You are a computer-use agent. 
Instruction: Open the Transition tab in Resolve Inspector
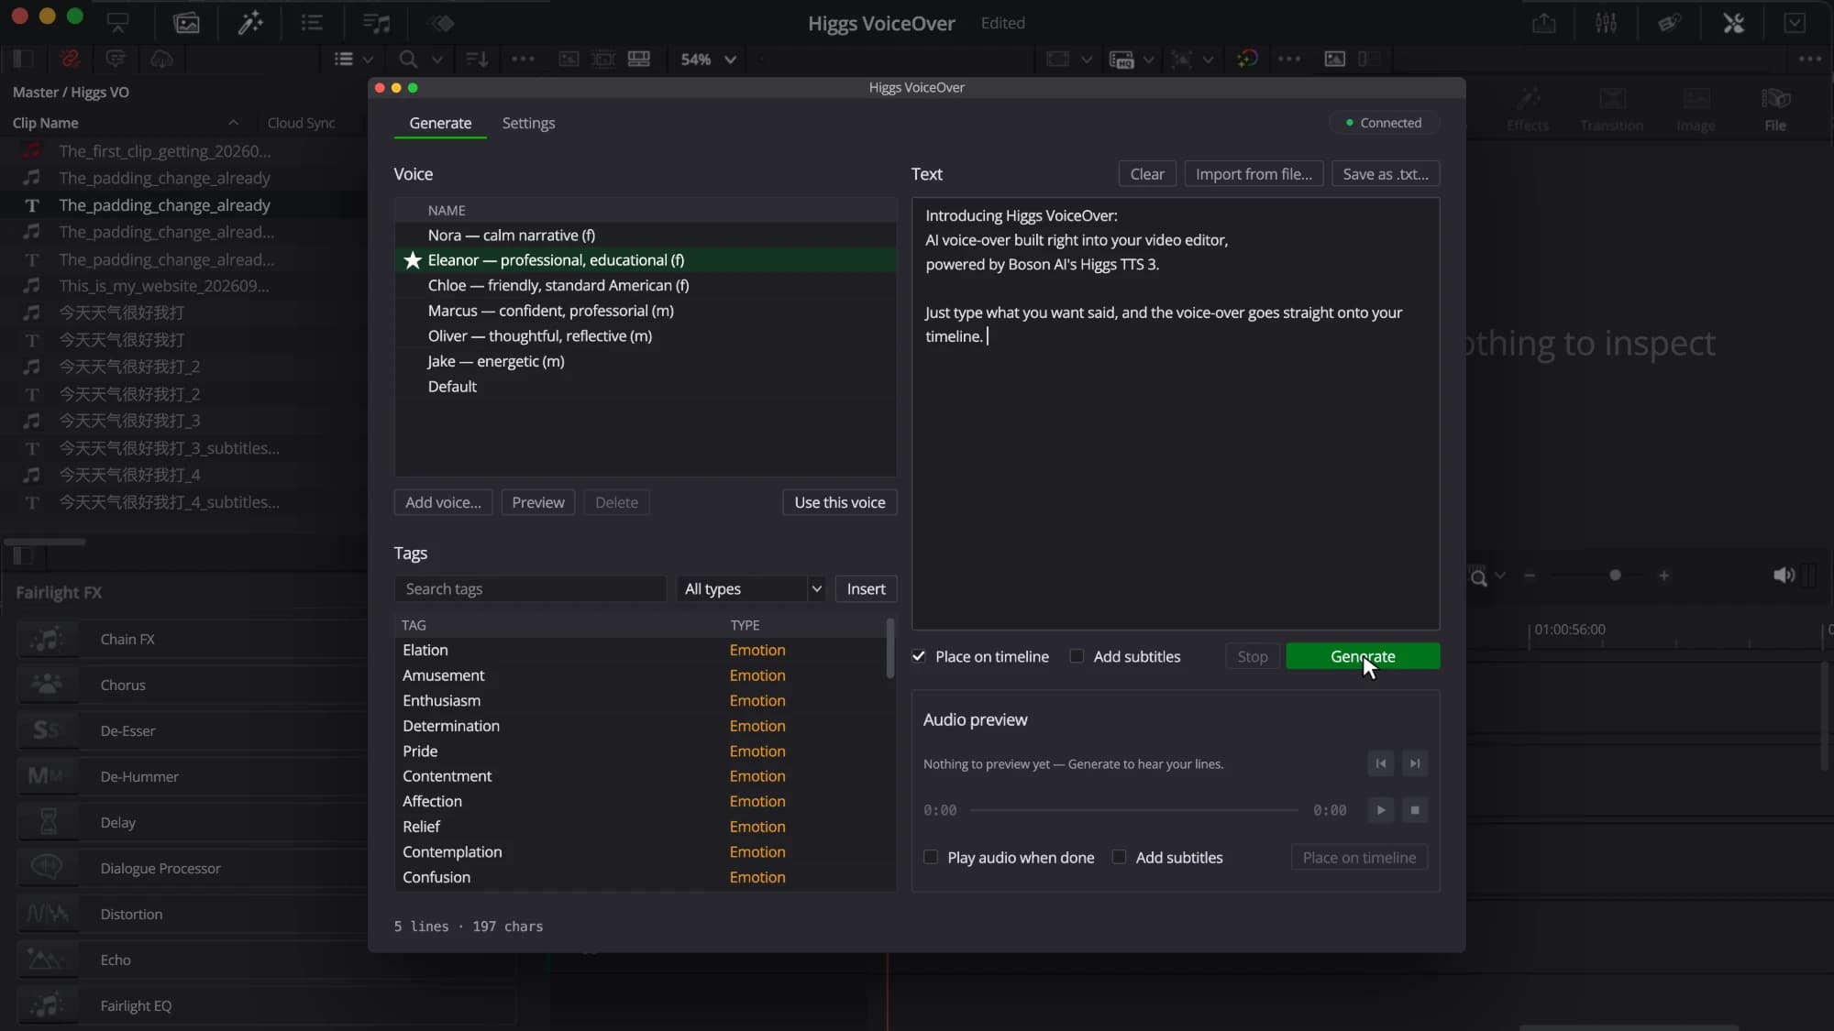(x=1611, y=109)
